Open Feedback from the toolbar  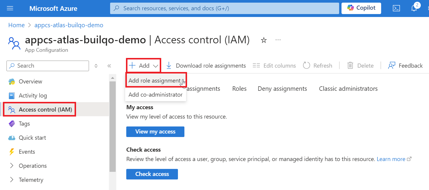pos(405,66)
